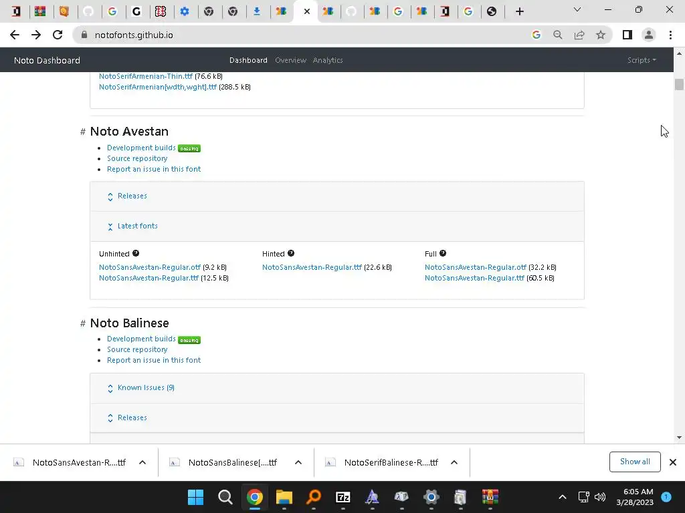Show help for Unhinted fonts
The width and height of the screenshot is (685, 513).
(x=136, y=253)
